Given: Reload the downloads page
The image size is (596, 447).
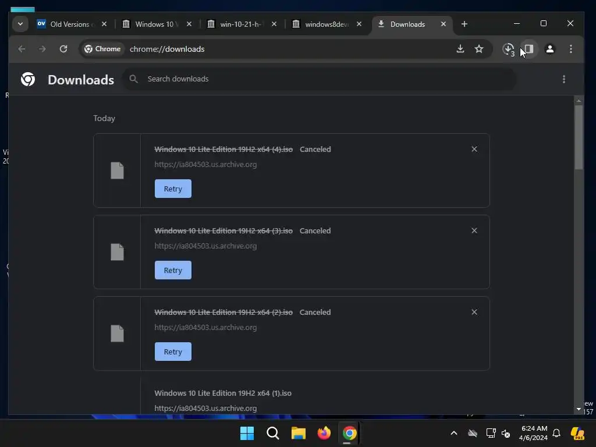Looking at the screenshot, I should point(63,49).
